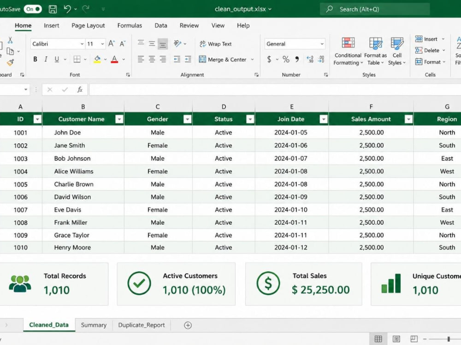Apply Comma Style

tap(297, 59)
